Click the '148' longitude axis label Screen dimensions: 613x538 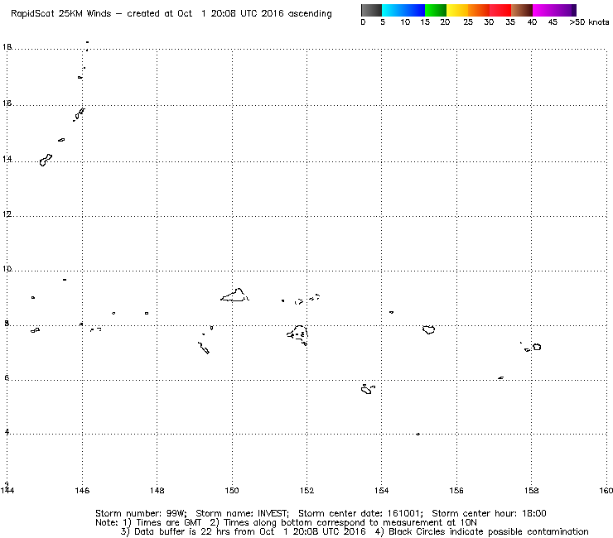[157, 490]
